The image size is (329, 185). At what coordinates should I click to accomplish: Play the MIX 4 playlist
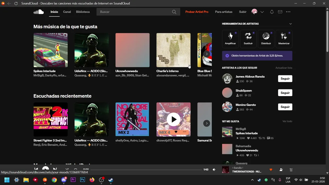tap(174, 119)
